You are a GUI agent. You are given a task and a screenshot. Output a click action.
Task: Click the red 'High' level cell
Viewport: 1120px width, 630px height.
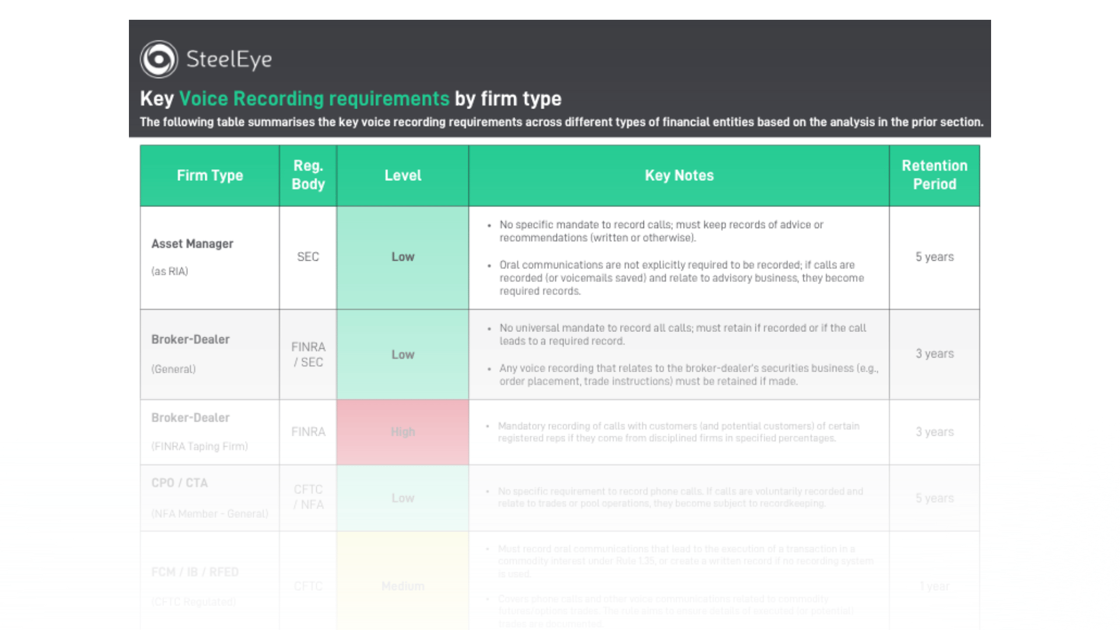tap(402, 432)
